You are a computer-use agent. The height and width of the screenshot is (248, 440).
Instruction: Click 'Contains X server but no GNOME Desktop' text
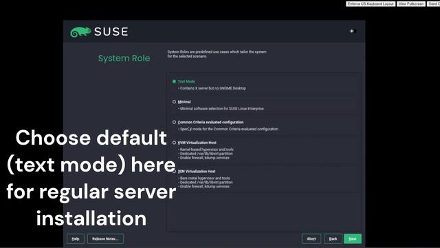click(212, 88)
